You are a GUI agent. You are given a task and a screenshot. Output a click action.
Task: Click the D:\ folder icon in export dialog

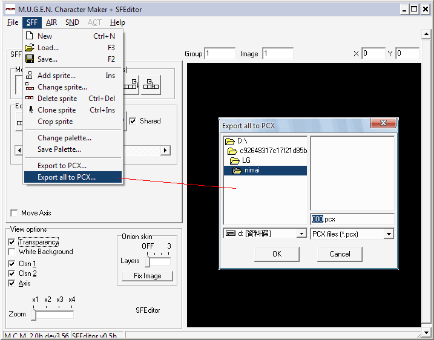(x=230, y=142)
